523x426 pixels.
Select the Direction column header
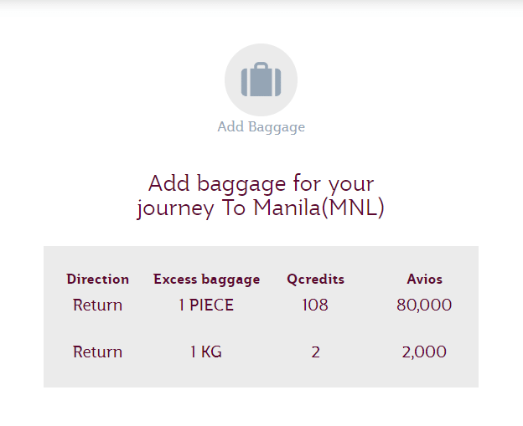click(x=98, y=280)
